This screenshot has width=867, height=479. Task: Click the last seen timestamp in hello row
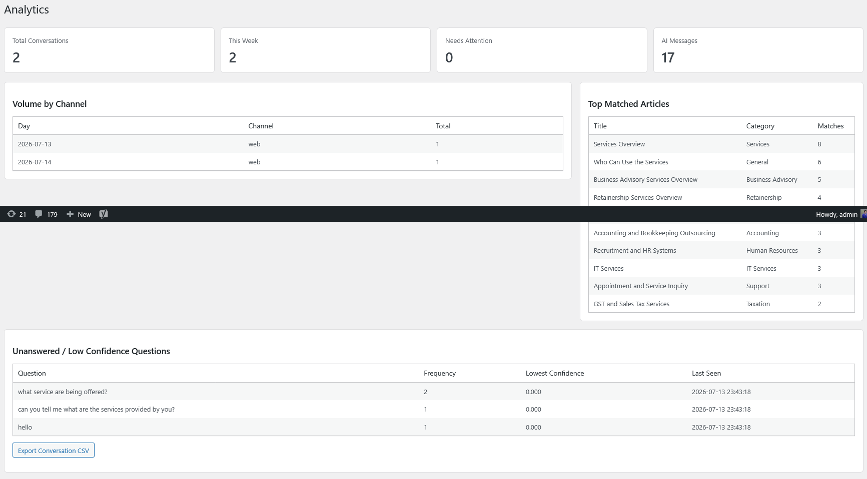721,427
